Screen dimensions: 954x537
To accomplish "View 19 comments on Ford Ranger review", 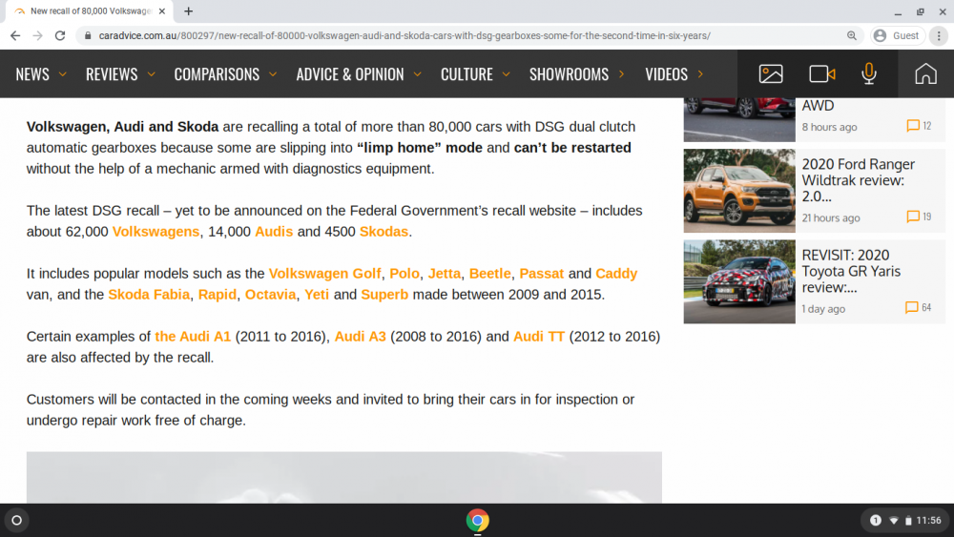I will point(919,217).
